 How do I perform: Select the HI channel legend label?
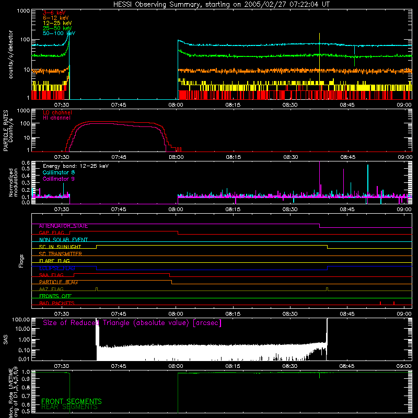pos(56,118)
